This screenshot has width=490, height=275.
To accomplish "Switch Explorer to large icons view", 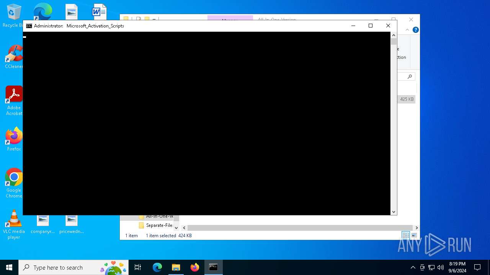I will pyautogui.click(x=414, y=235).
